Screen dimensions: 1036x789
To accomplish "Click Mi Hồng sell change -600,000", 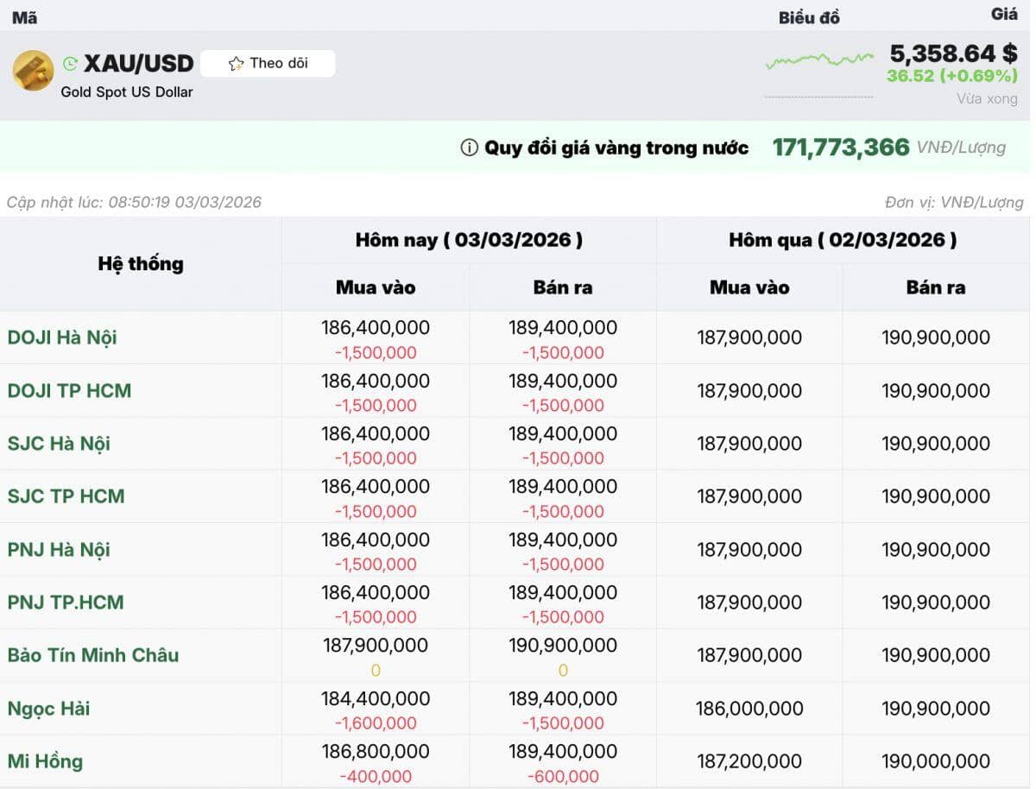I will click(x=563, y=777).
